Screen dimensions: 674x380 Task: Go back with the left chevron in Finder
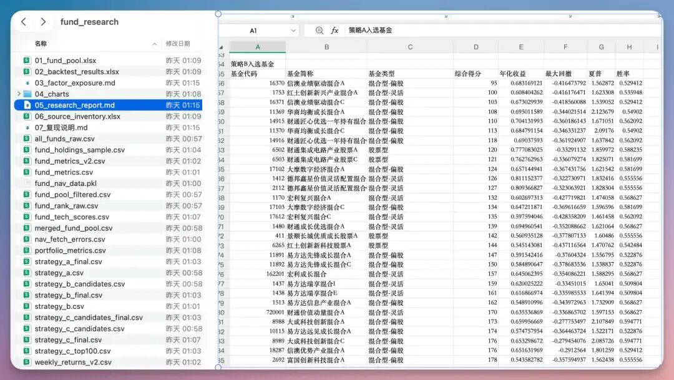(x=24, y=22)
